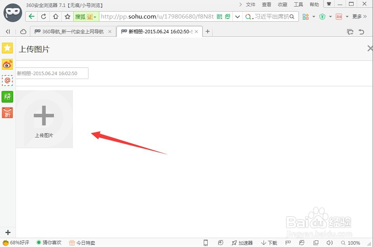Open the sidebar favorites star icon

[7, 48]
